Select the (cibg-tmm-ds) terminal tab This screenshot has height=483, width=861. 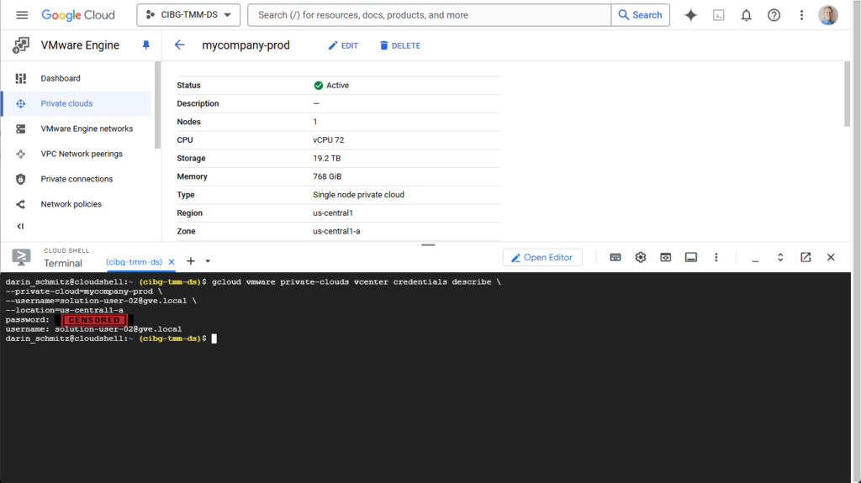tap(134, 262)
